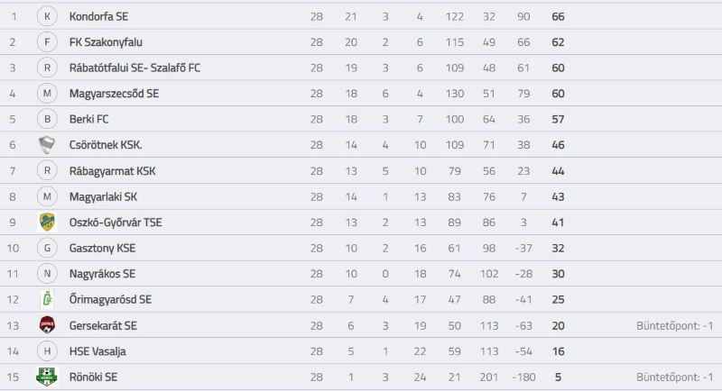Image resolution: width=722 pixels, height=391 pixels.
Task: Click Rönöki SE's Büntetőpont: -1 note
Action: click(674, 377)
